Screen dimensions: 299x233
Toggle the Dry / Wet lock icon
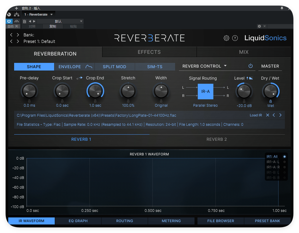pyautogui.click(x=270, y=101)
